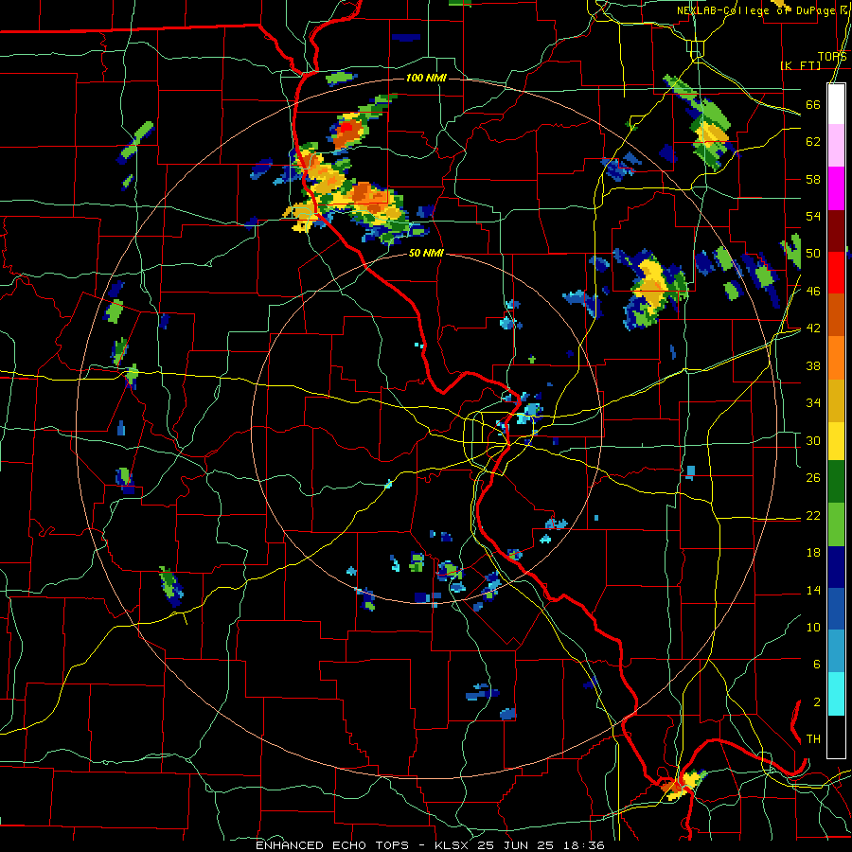Click the 'TOPS' legend heading
Image resolution: width=852 pixels, height=852 pixels.
click(x=832, y=57)
